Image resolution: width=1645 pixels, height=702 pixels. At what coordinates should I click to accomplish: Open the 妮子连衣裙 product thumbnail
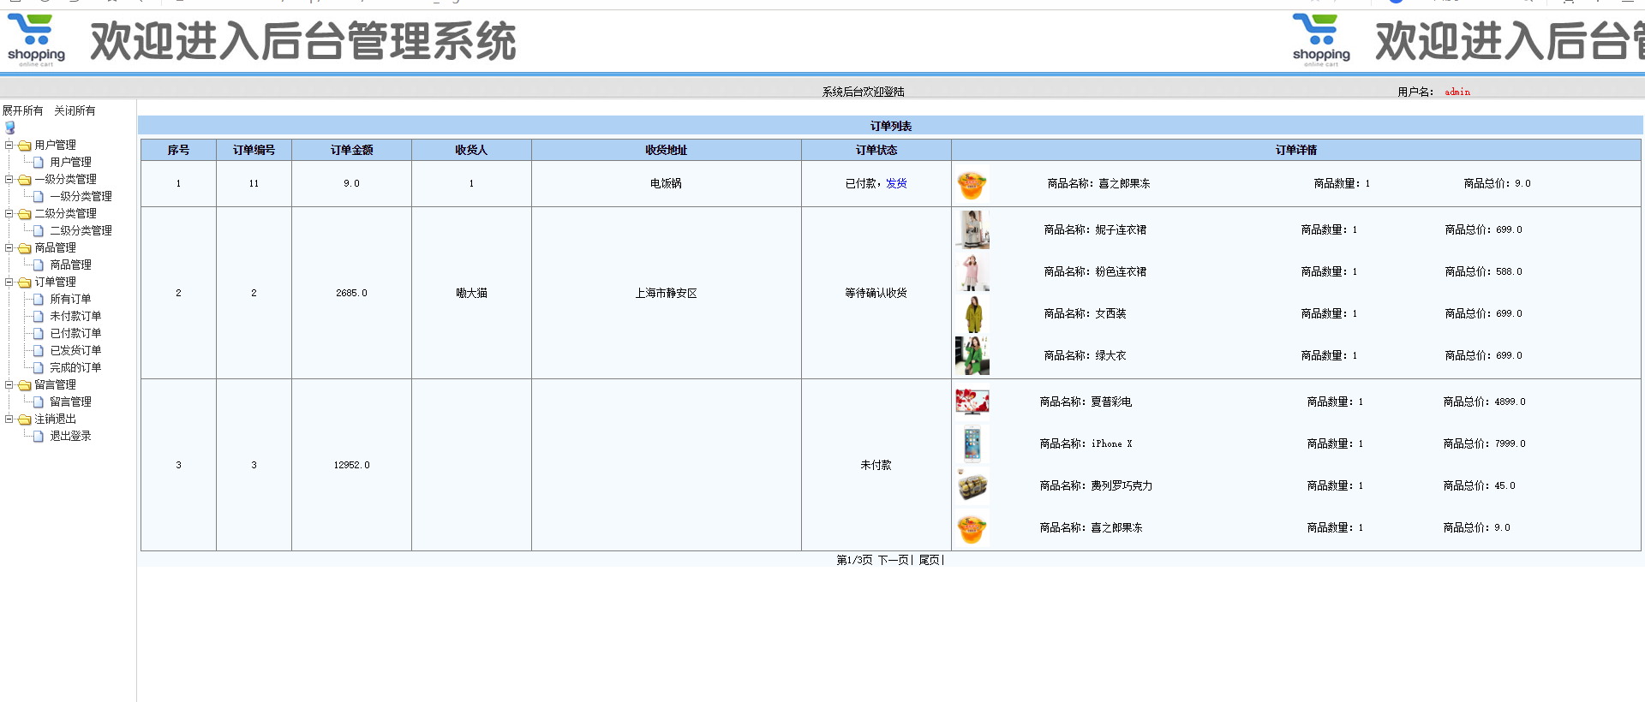coord(972,229)
